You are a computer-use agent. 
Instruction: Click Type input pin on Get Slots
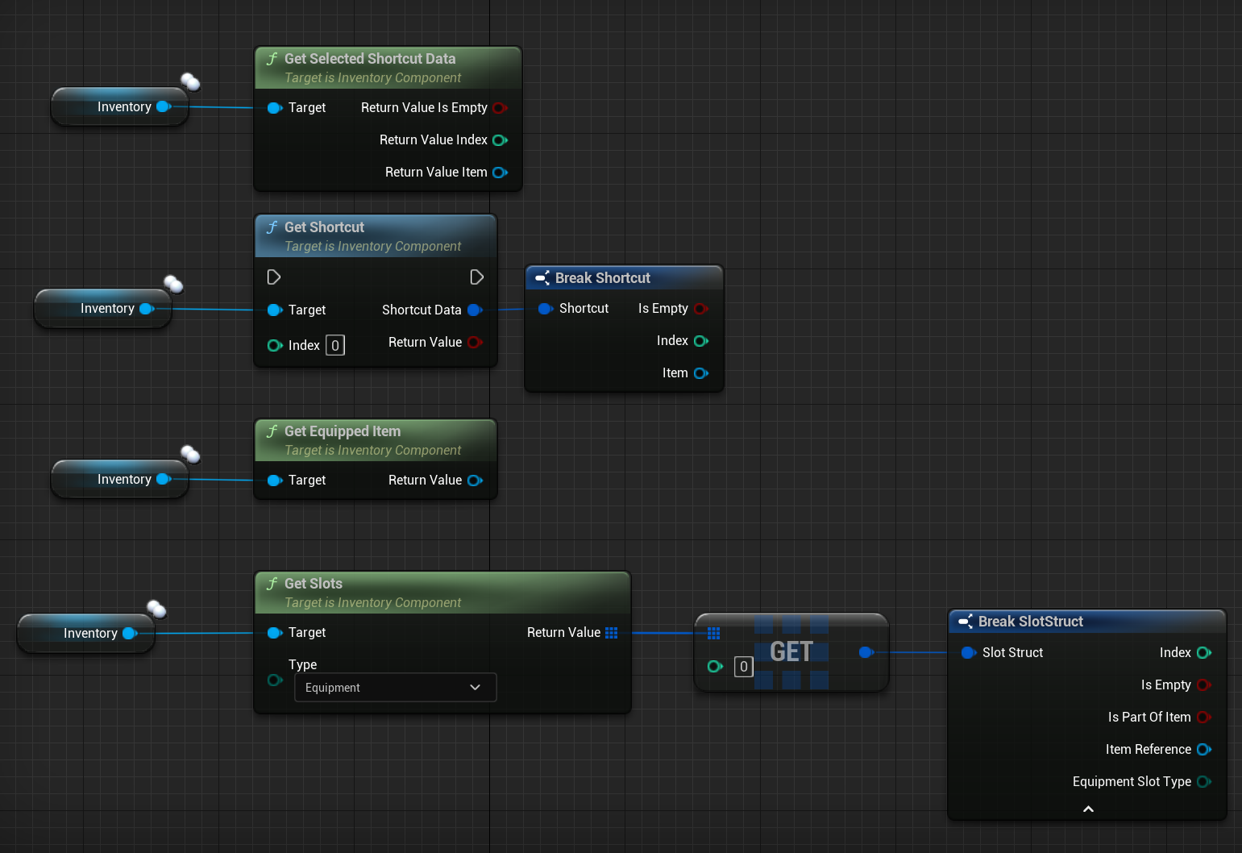click(274, 680)
